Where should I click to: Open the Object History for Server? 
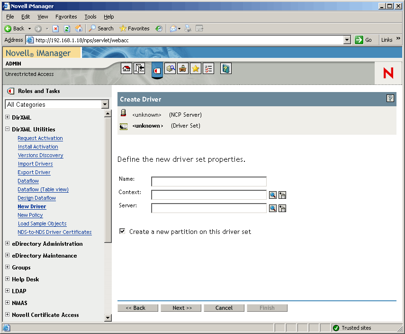click(282, 208)
